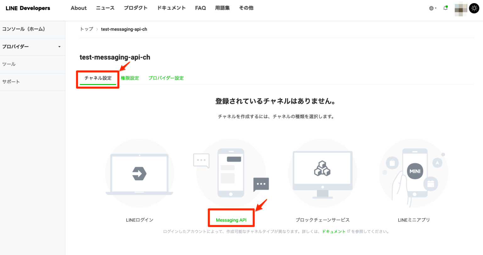Open the その他 navigation dropdown
Viewport: 483px width, 255px height.
coord(246,8)
